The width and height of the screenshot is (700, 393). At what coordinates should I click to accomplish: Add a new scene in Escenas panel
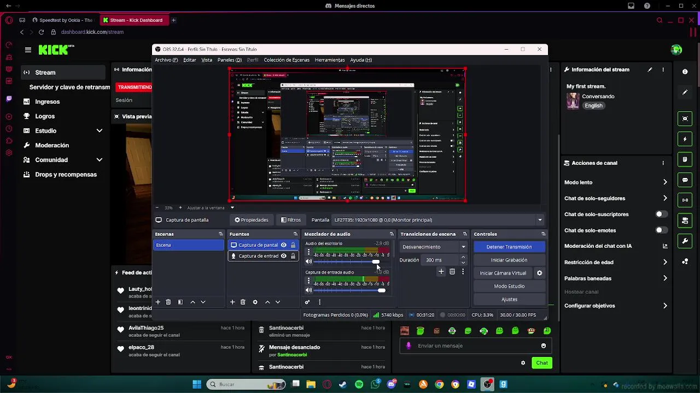coord(158,302)
